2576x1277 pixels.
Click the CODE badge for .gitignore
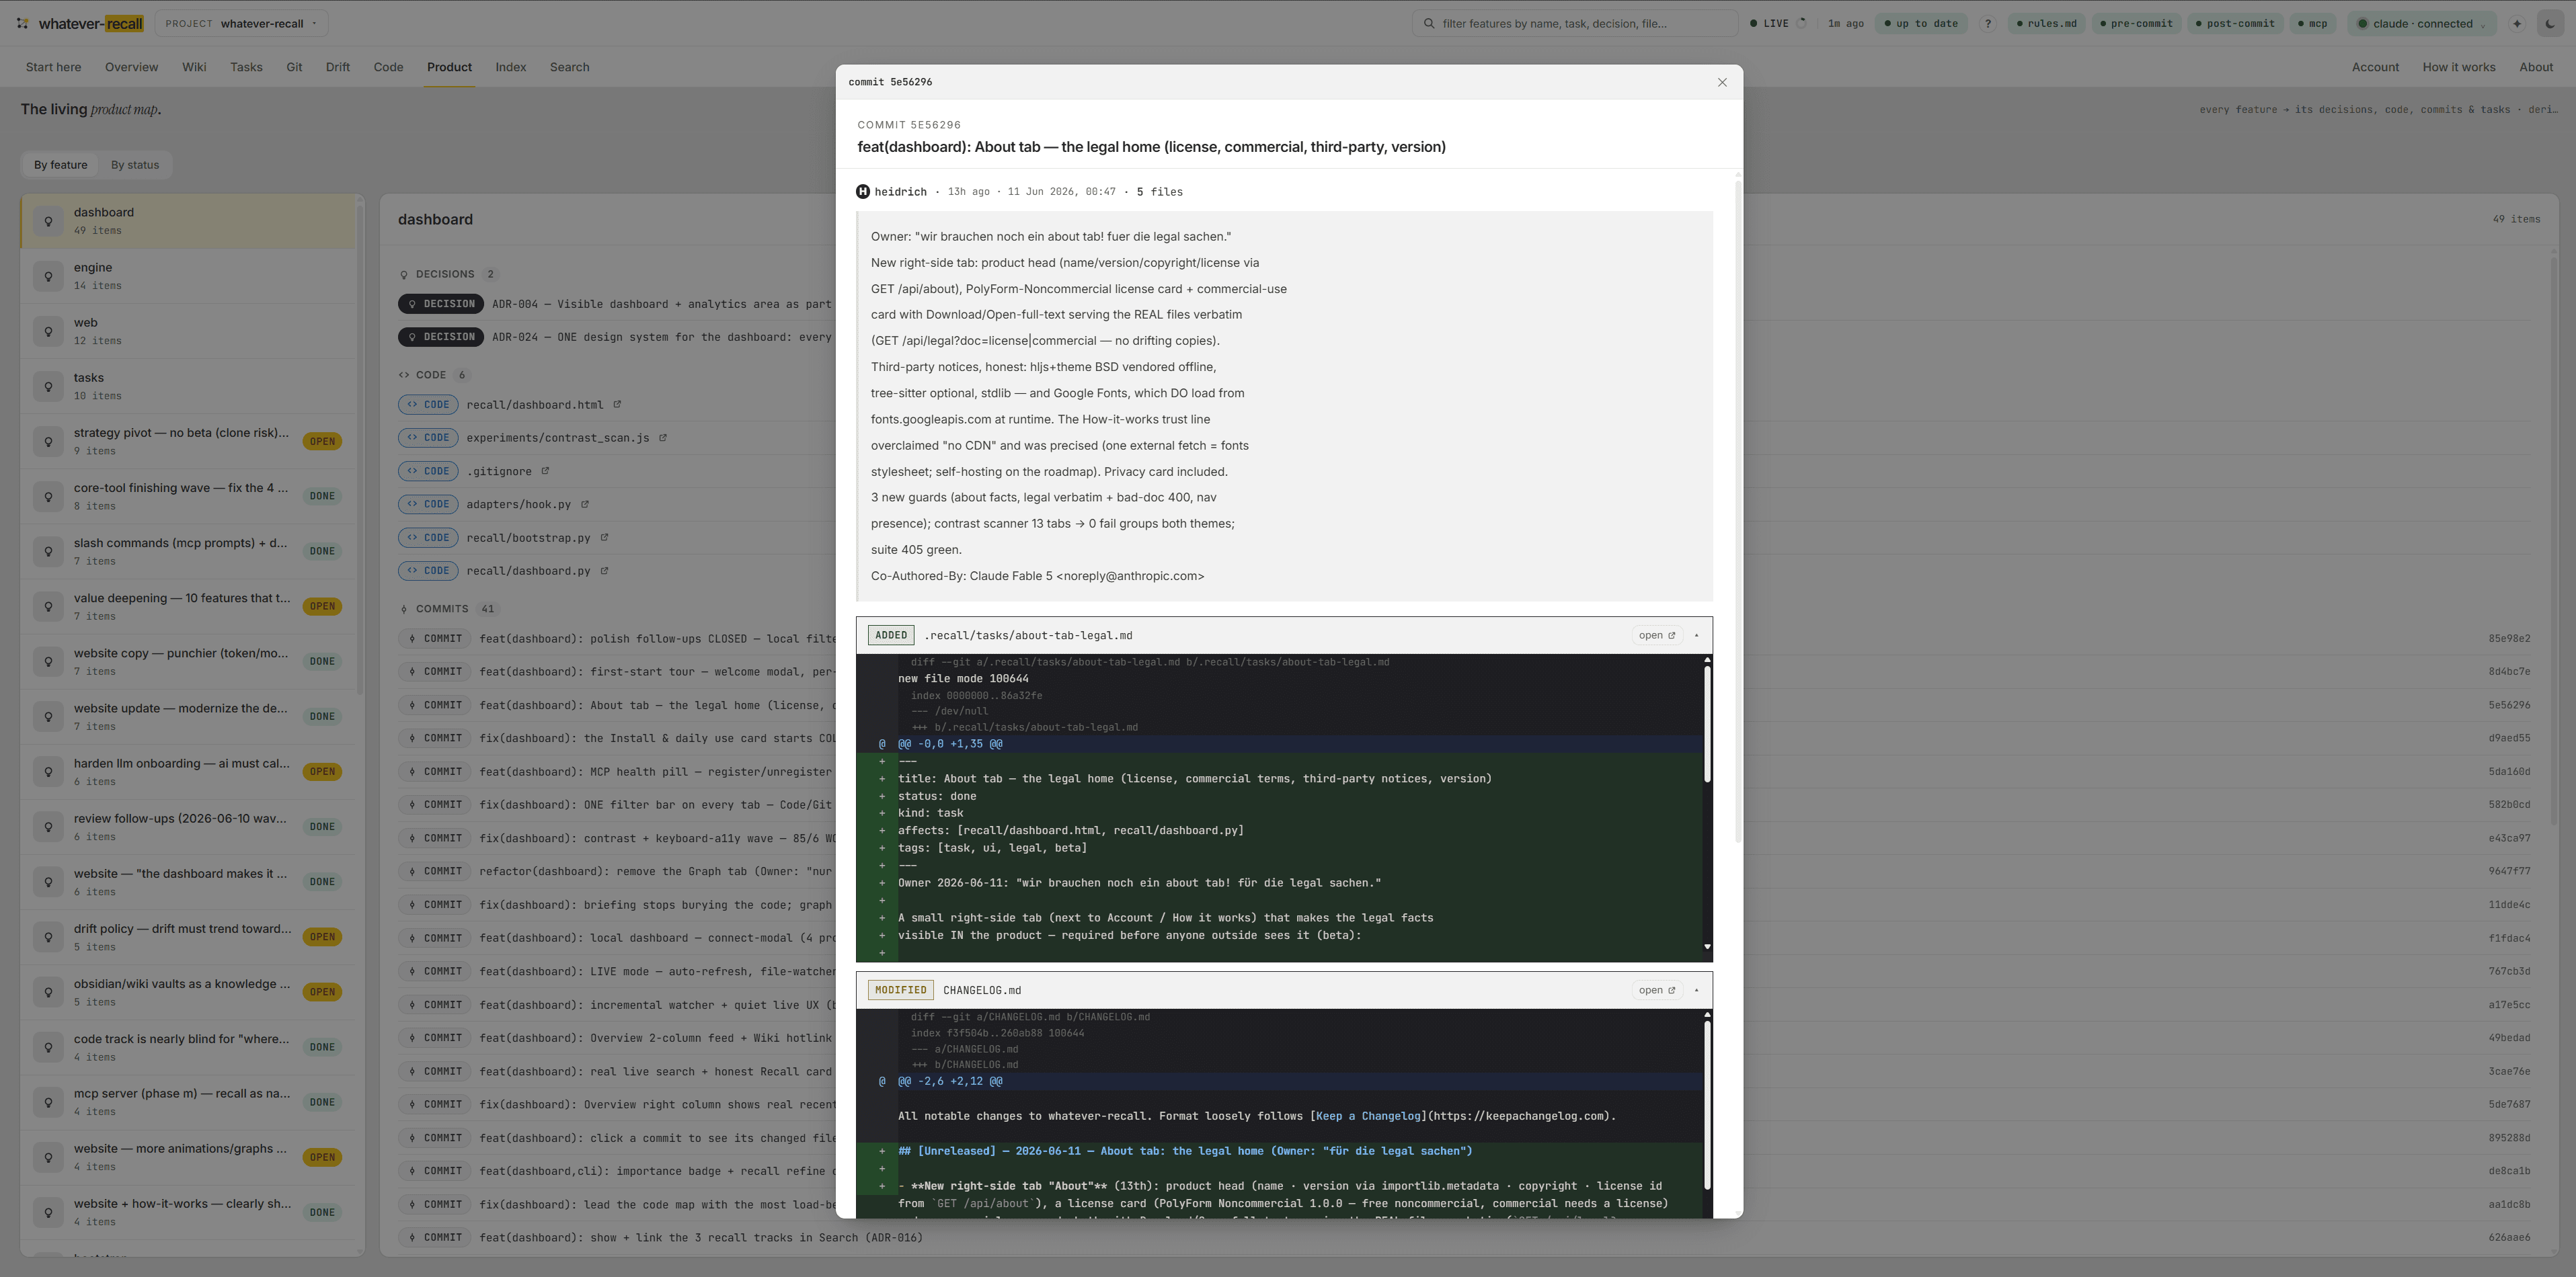point(428,470)
